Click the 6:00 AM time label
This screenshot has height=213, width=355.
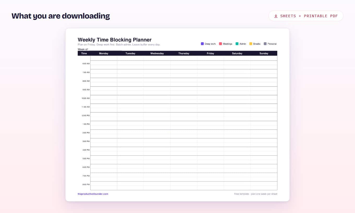click(x=86, y=64)
